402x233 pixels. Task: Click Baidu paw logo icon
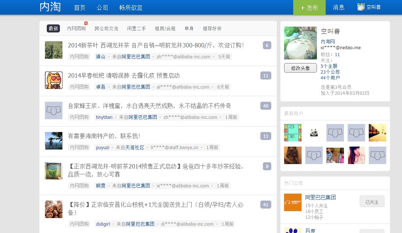tap(293, 230)
